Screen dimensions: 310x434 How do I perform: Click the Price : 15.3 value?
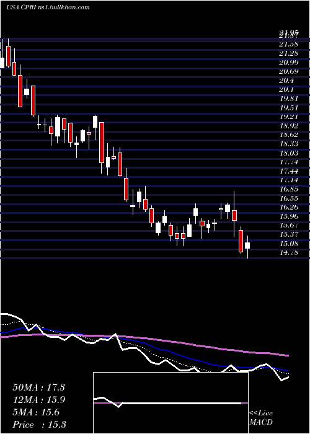coord(39,425)
